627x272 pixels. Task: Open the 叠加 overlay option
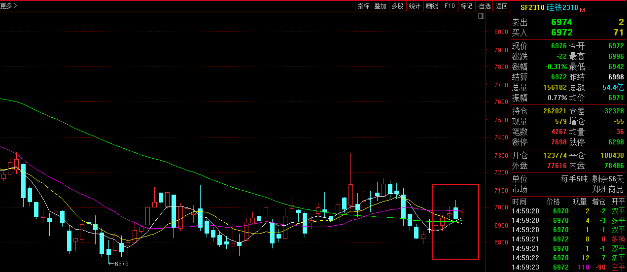380,6
